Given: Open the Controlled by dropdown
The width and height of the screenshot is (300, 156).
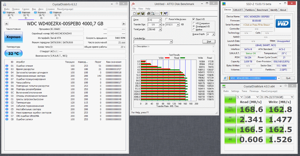Looking at the screenshot, I should 171,42.
